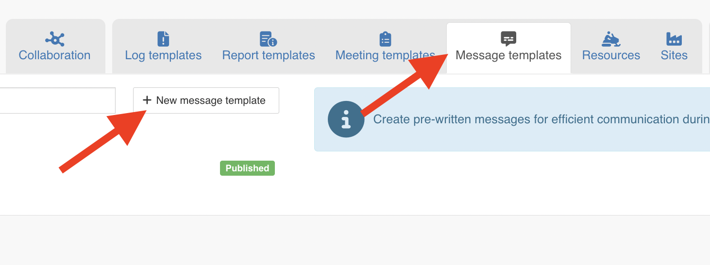Focus the search field beside New message template
710x265 pixels.
coord(57,100)
